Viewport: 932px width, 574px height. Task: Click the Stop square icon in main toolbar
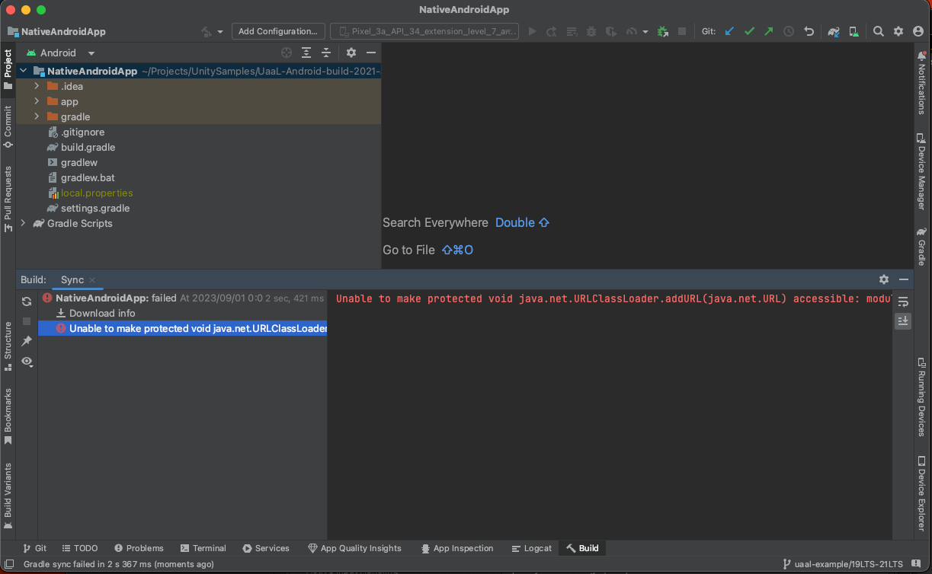coord(682,31)
